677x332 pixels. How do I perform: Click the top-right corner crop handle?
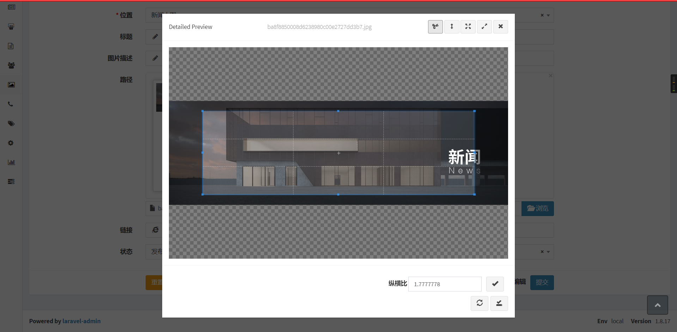tap(475, 111)
